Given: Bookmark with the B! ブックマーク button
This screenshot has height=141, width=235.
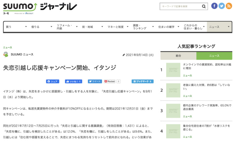Looking at the screenshot, I should [x=142, y=81].
